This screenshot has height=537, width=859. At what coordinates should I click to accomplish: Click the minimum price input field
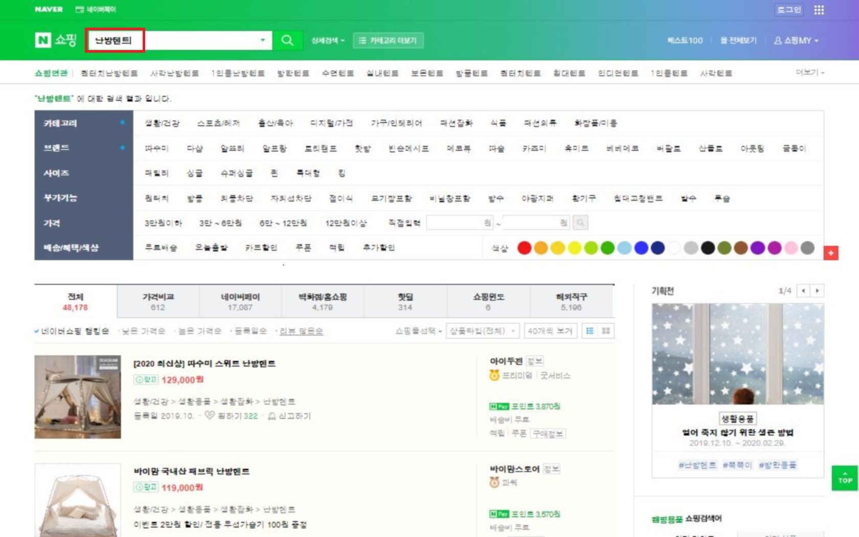460,222
